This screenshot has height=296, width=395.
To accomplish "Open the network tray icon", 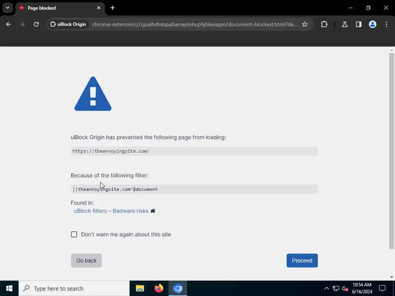I will tap(336, 288).
